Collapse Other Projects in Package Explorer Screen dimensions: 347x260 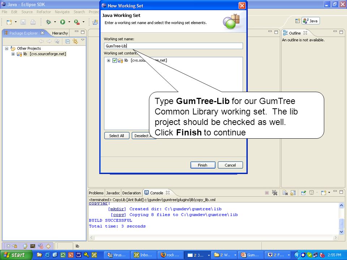(x=7, y=48)
